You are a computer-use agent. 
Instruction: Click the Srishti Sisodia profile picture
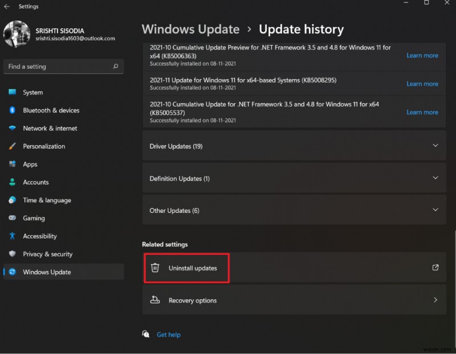pyautogui.click(x=17, y=34)
